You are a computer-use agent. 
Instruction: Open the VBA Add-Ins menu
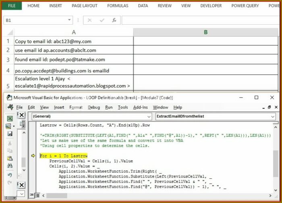(x=140, y=107)
